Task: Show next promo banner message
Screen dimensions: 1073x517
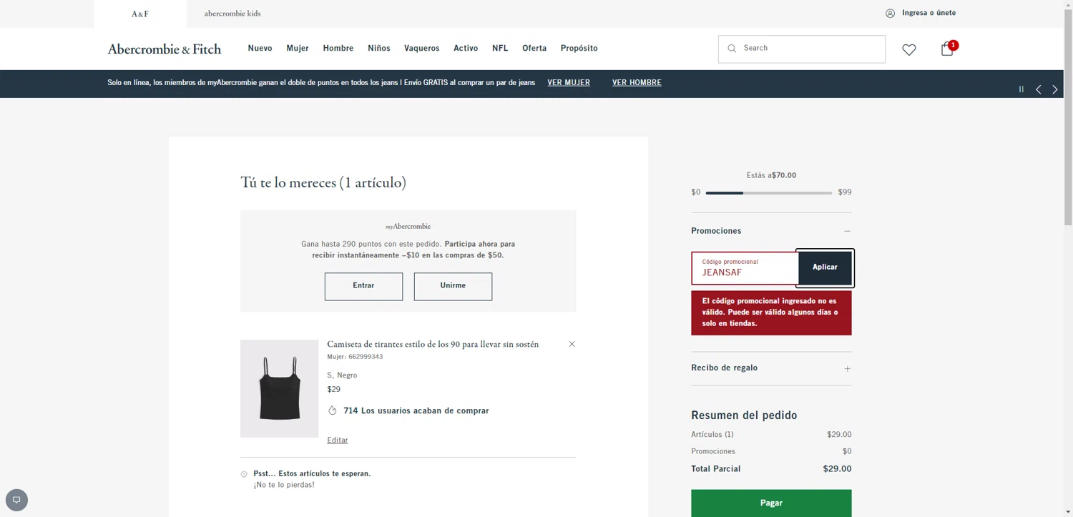Action: pyautogui.click(x=1055, y=89)
